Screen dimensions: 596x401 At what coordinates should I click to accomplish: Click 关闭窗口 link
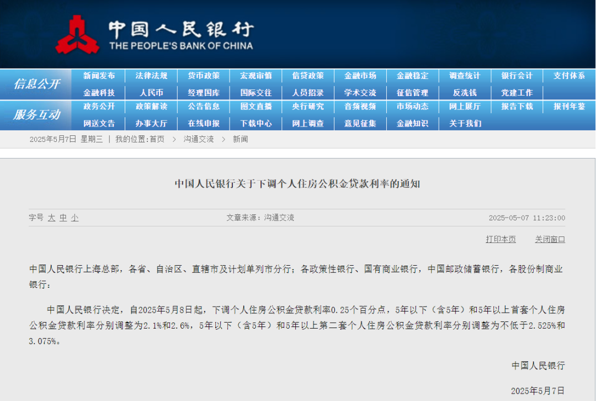(550, 239)
